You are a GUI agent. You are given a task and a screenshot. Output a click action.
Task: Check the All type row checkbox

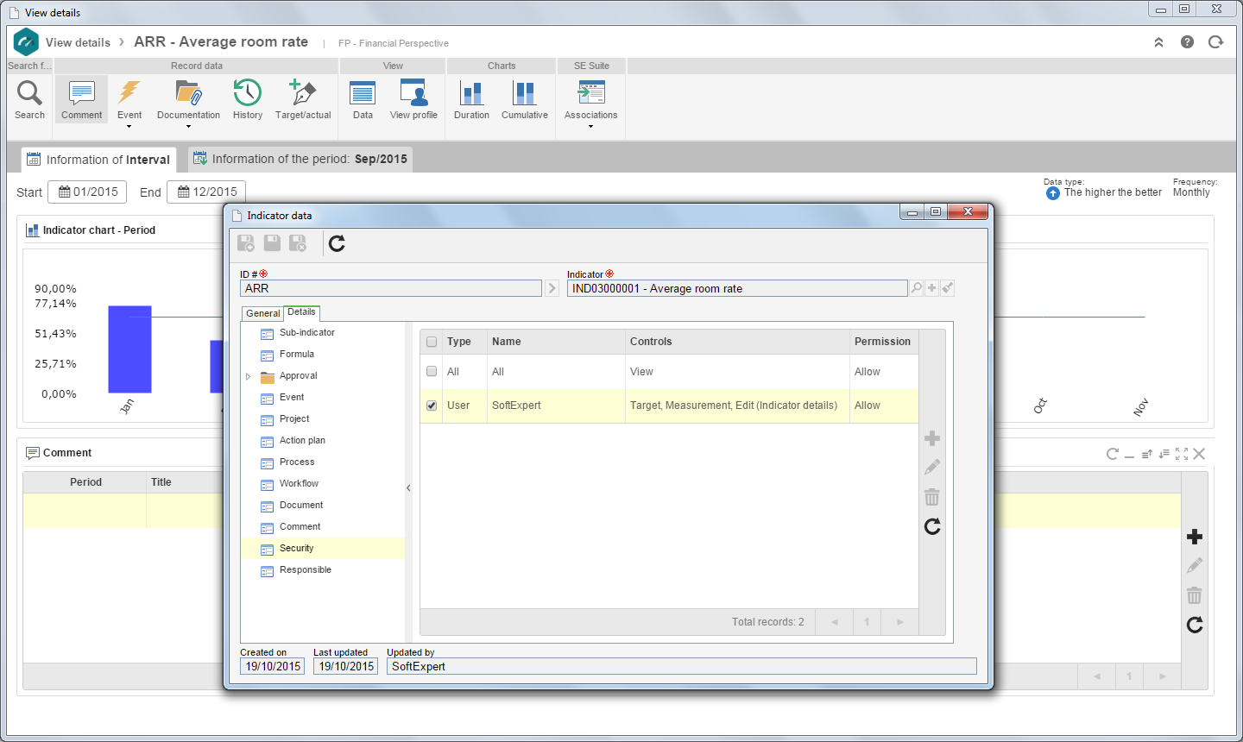pyautogui.click(x=432, y=372)
